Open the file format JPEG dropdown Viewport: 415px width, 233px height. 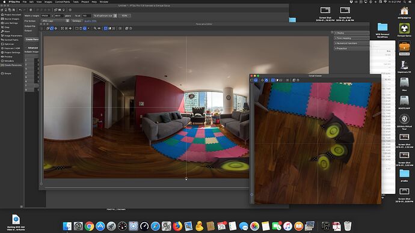(55, 21)
